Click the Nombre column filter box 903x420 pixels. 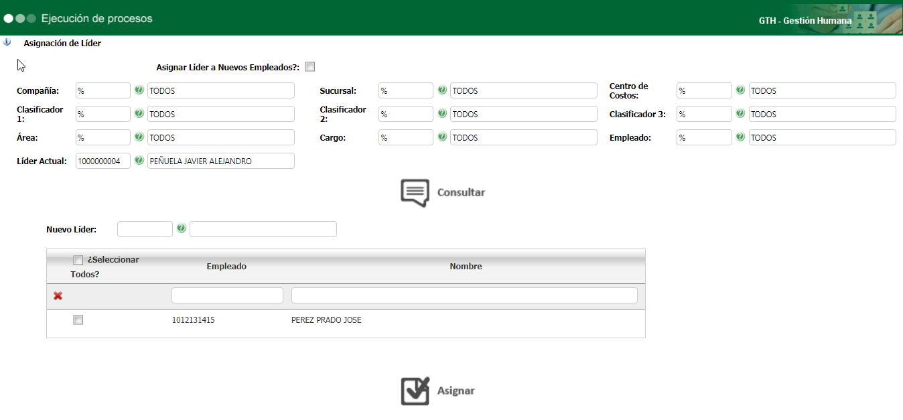pyautogui.click(x=464, y=295)
